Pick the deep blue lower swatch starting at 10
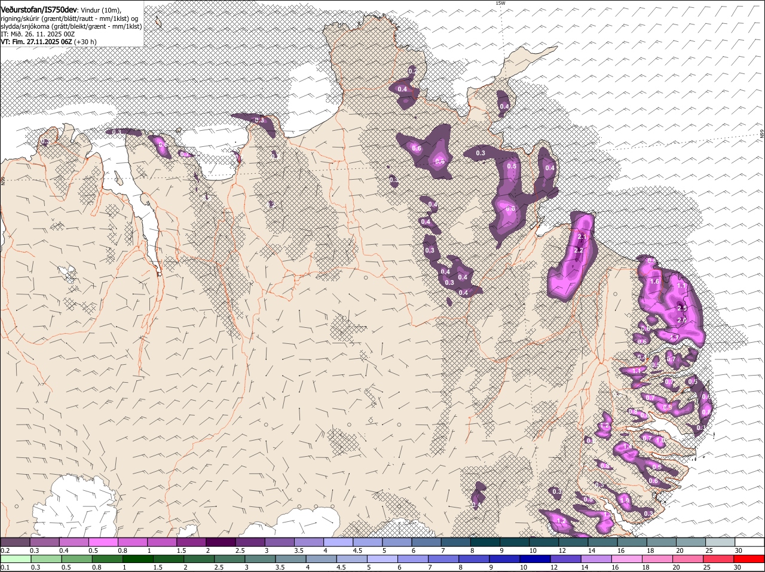The height and width of the screenshot is (572, 765). 535,559
